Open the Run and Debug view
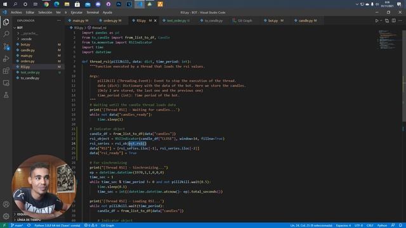 [6, 59]
